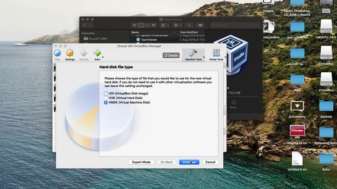
Task: Expand the Machine Tools dropdown arrow
Action: pos(204,57)
